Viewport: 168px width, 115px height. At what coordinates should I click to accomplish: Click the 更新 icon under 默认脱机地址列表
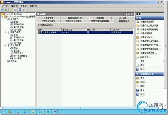[138, 78]
